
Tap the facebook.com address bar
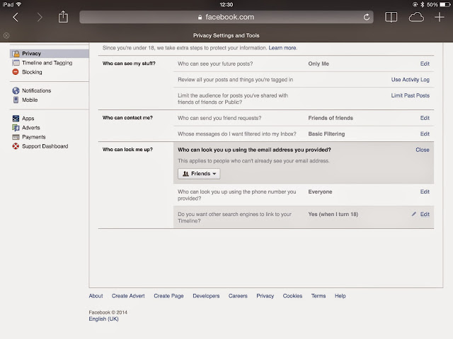pyautogui.click(x=226, y=17)
